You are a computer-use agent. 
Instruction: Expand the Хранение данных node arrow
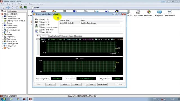coord(2,30)
